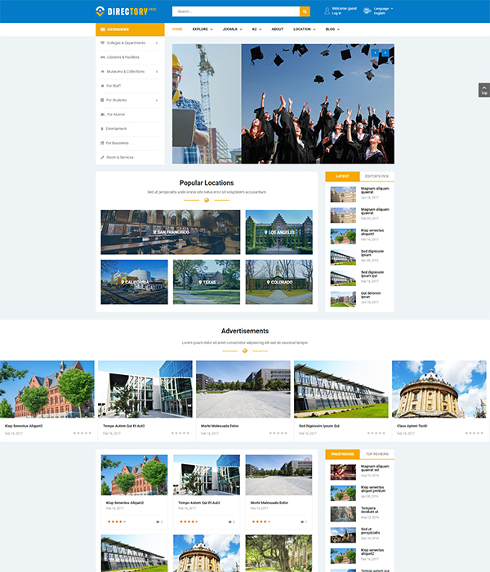Open Magnam aliquam quaerat vol Prestigious item

pyautogui.click(x=375, y=468)
